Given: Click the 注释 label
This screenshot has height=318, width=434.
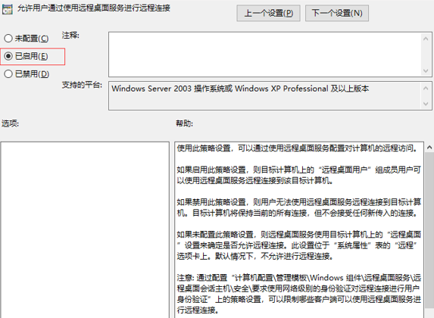Looking at the screenshot, I should [x=70, y=36].
